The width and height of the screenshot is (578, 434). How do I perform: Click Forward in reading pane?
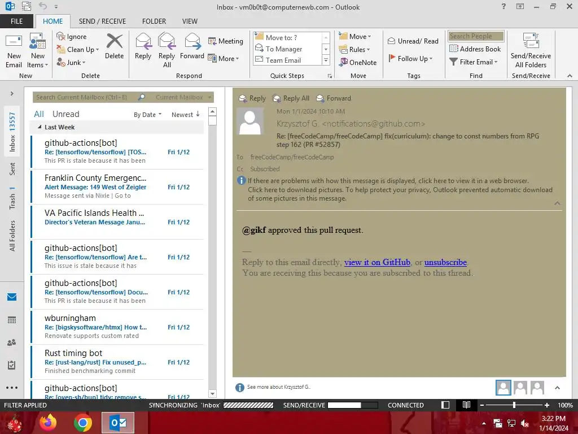334,98
